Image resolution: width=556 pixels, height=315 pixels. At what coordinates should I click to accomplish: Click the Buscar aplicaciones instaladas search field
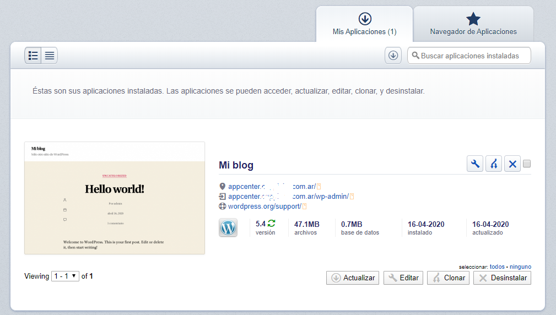469,56
